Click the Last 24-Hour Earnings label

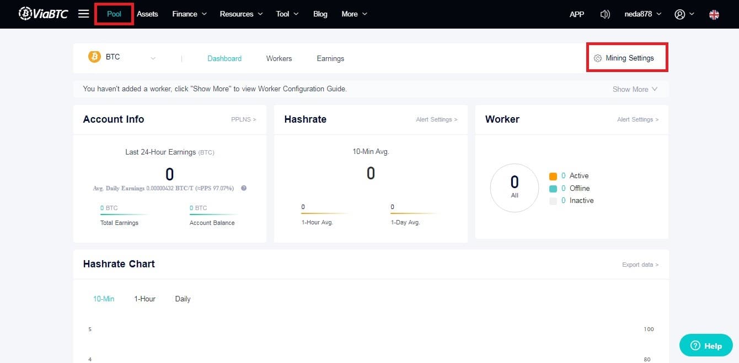pos(170,152)
